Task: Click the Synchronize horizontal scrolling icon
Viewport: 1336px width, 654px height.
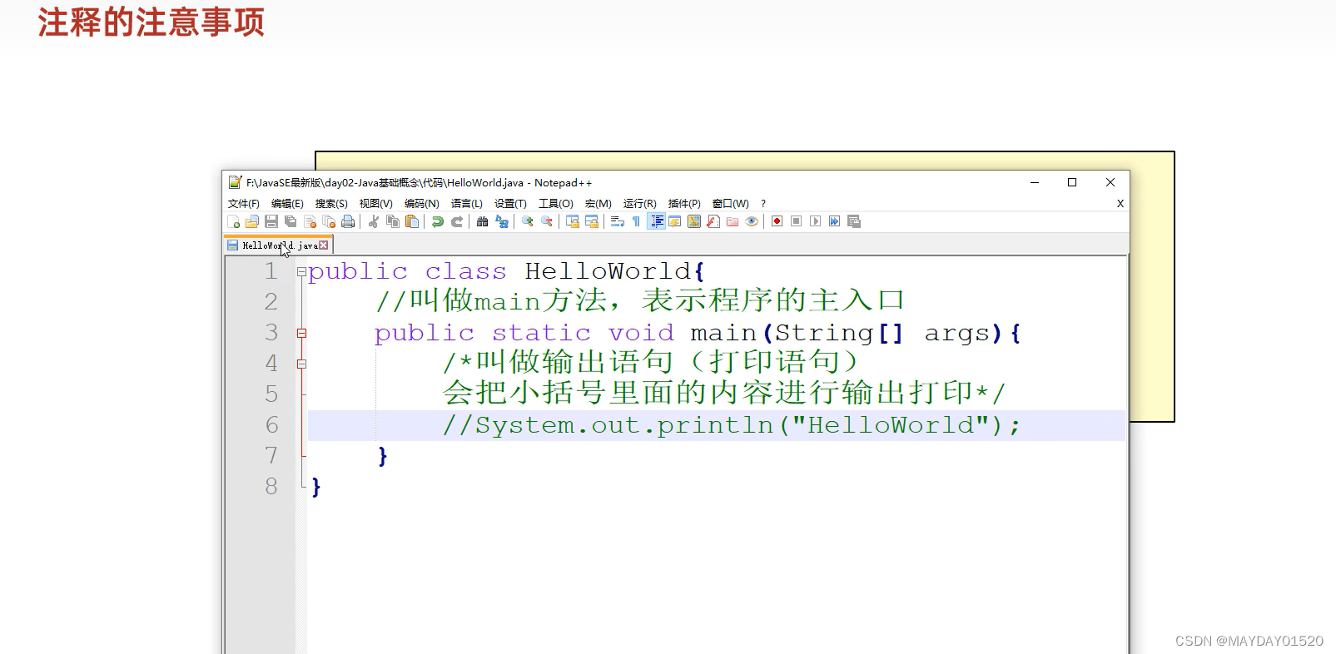Action: pos(592,221)
